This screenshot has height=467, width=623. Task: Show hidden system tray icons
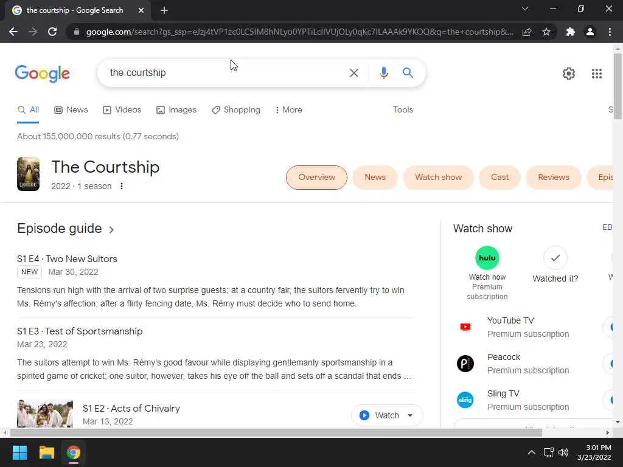[531, 452]
